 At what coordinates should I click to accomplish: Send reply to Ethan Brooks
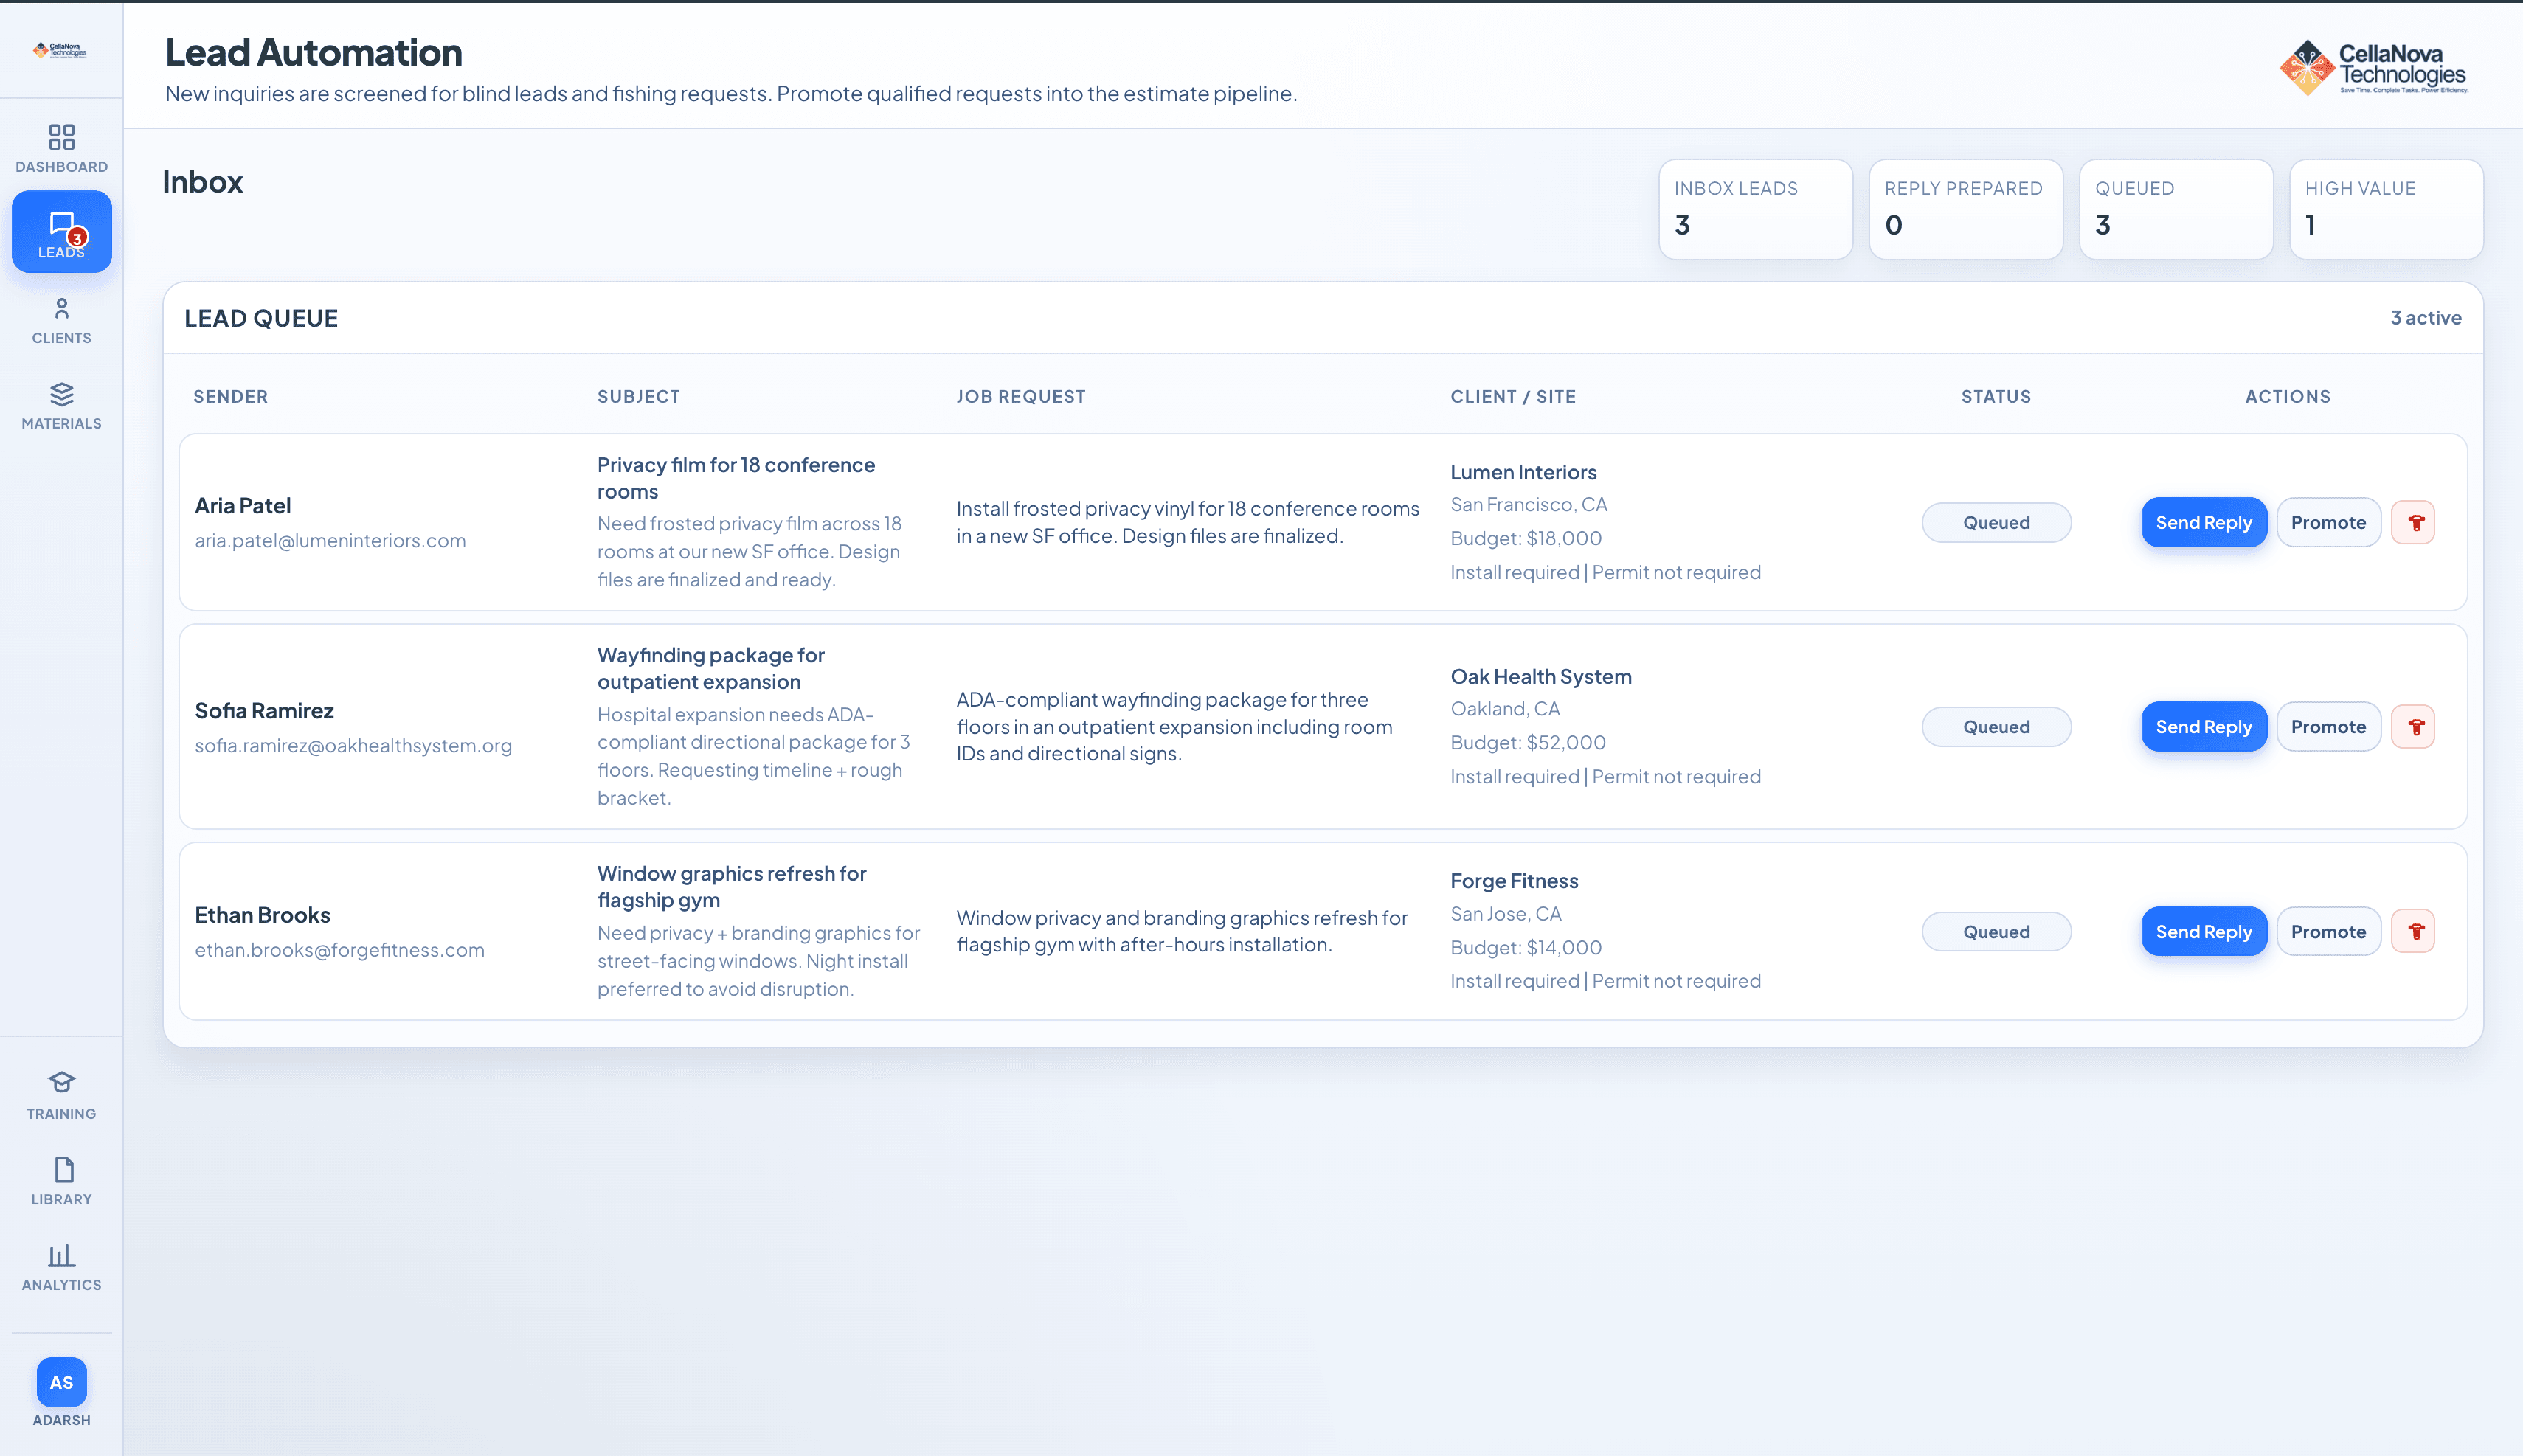(2203, 931)
